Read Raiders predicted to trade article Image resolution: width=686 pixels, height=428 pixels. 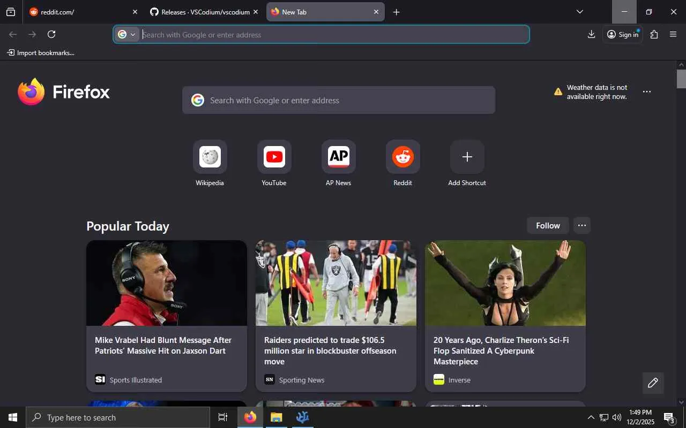330,351
